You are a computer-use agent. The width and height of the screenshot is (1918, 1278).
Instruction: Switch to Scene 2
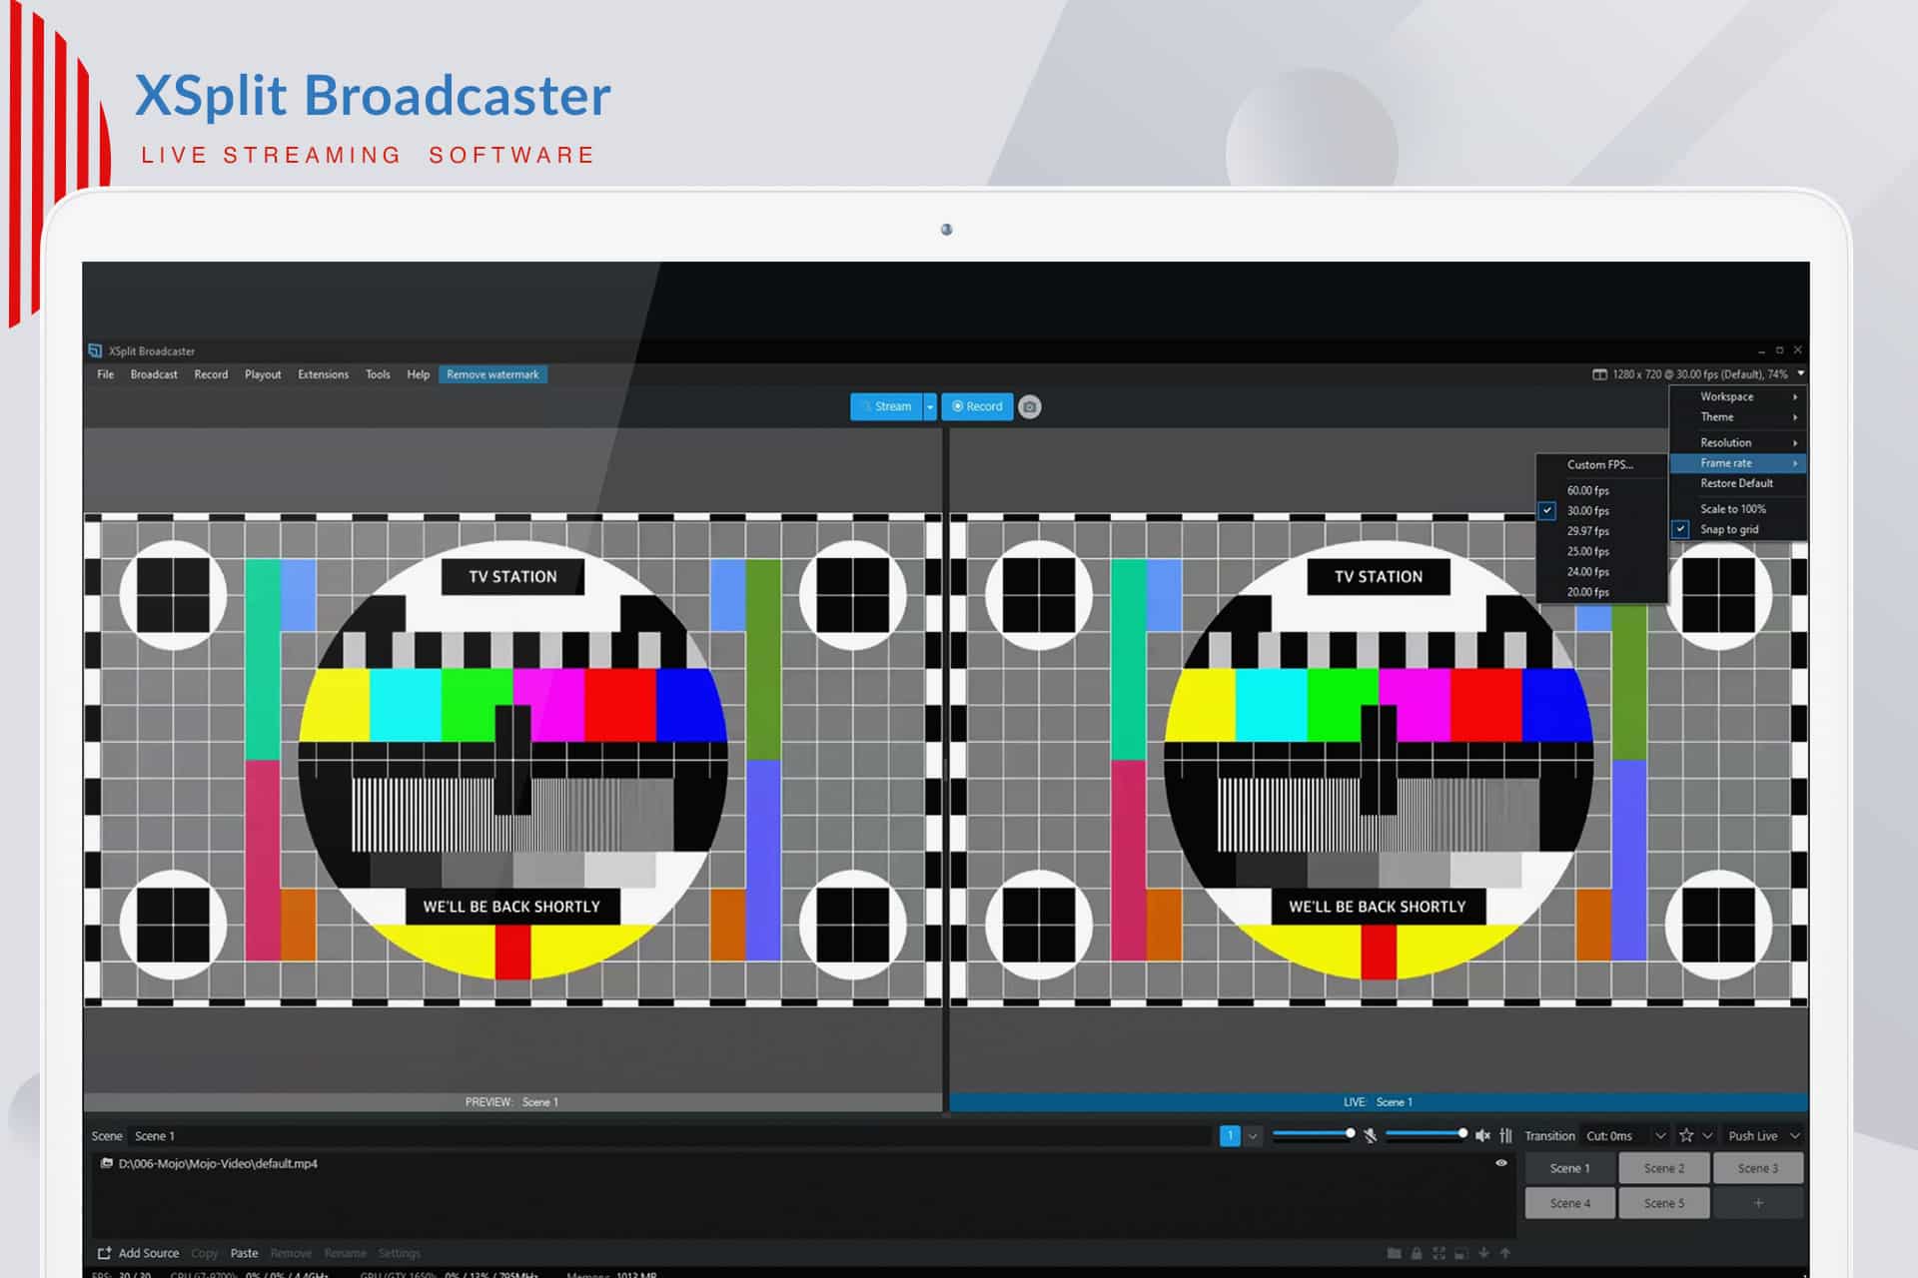click(1664, 1168)
